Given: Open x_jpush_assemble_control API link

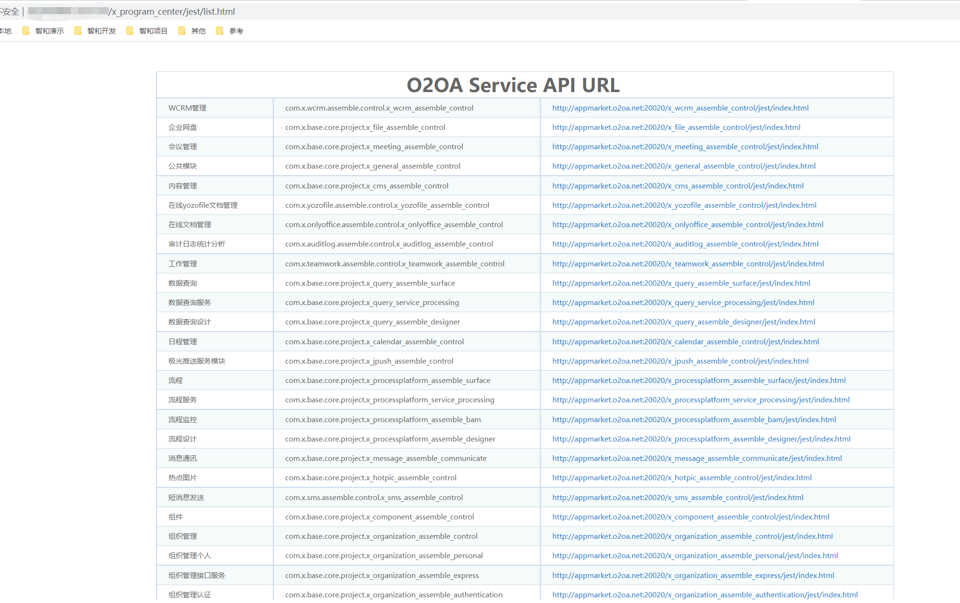Looking at the screenshot, I should (x=680, y=361).
